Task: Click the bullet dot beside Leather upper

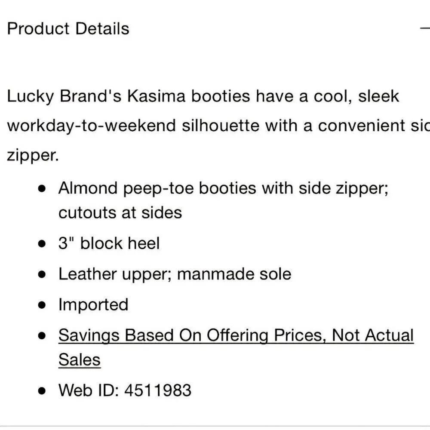Action: 42,274
